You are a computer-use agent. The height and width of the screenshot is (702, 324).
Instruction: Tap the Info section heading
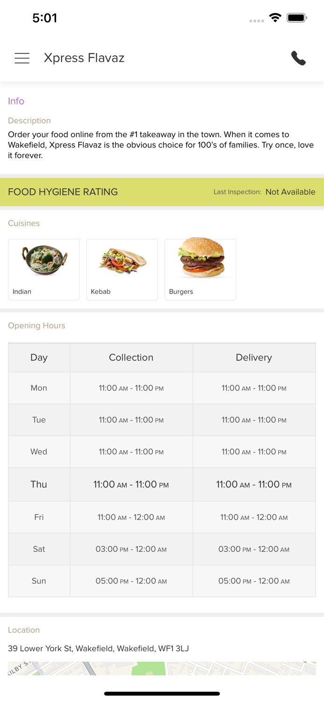point(16,101)
